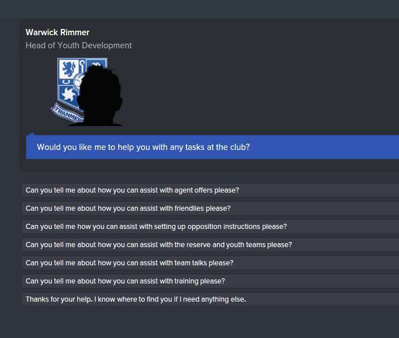
Task: Click empty area right of staff portrait
Action: 256,91
